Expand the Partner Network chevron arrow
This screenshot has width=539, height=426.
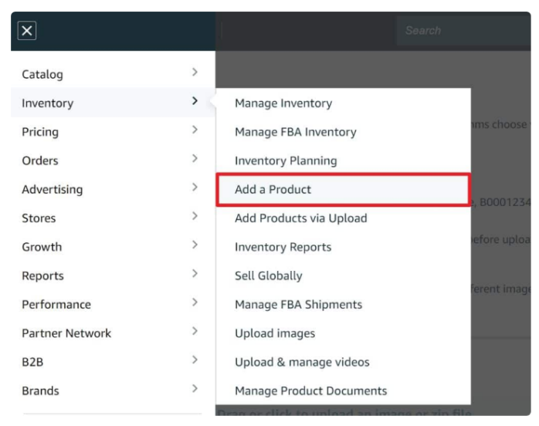195,331
